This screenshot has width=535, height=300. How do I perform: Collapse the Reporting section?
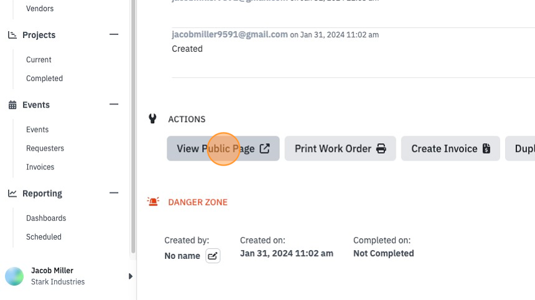114,193
